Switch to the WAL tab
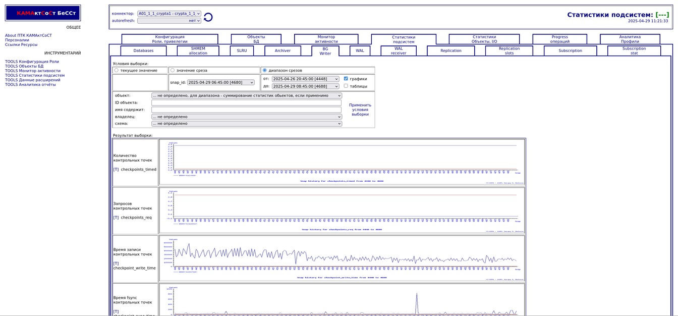 coord(360,50)
